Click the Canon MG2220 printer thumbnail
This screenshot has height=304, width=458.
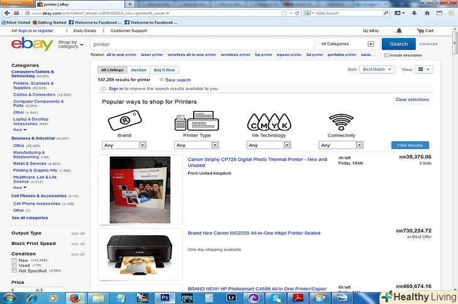pos(140,254)
